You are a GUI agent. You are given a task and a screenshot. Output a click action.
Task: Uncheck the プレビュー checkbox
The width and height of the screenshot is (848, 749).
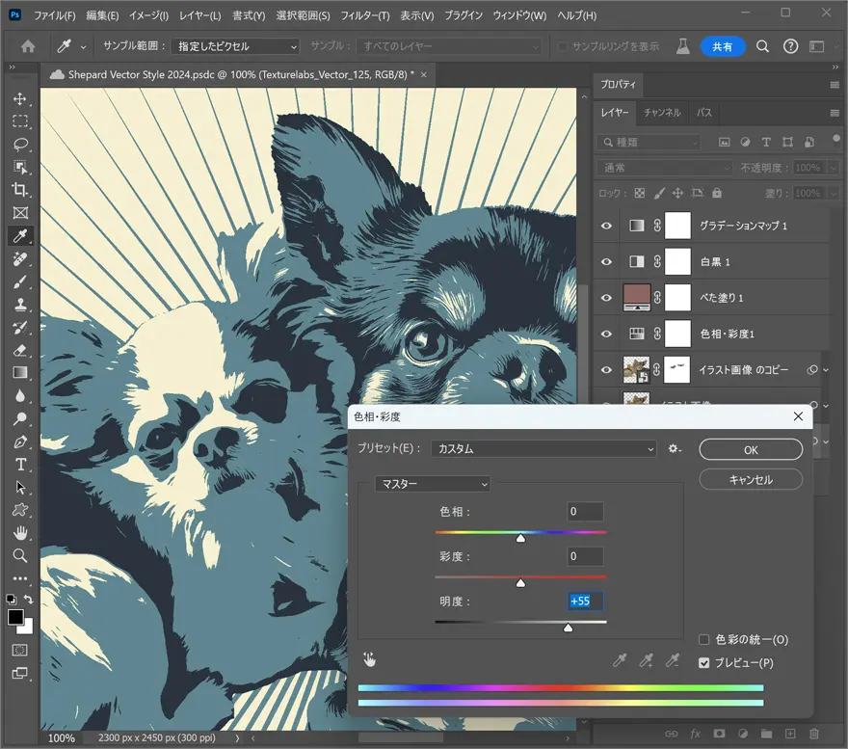[x=704, y=663]
